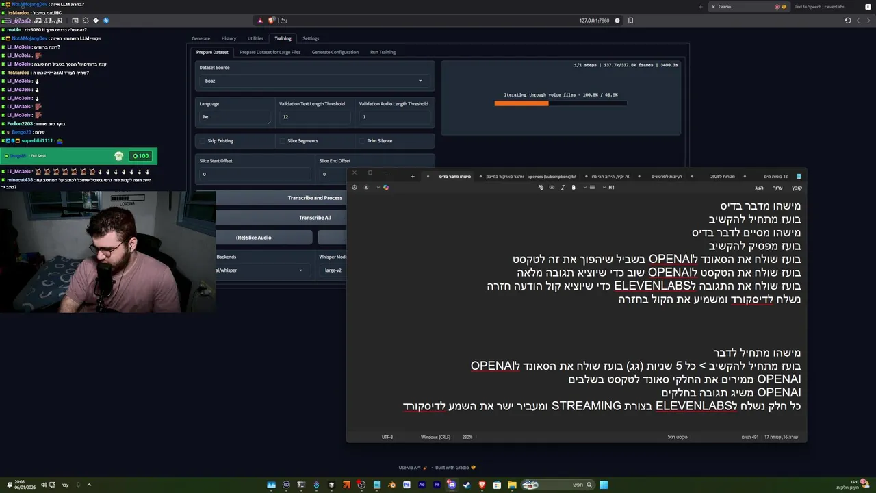Image resolution: width=876 pixels, height=493 pixels.
Task: Open the ערוך menu in Notepad
Action: (x=777, y=188)
